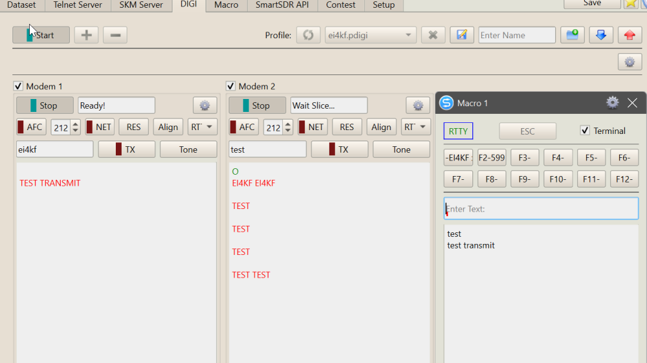
Task: Open Modem 1 settings gear
Action: (204, 105)
